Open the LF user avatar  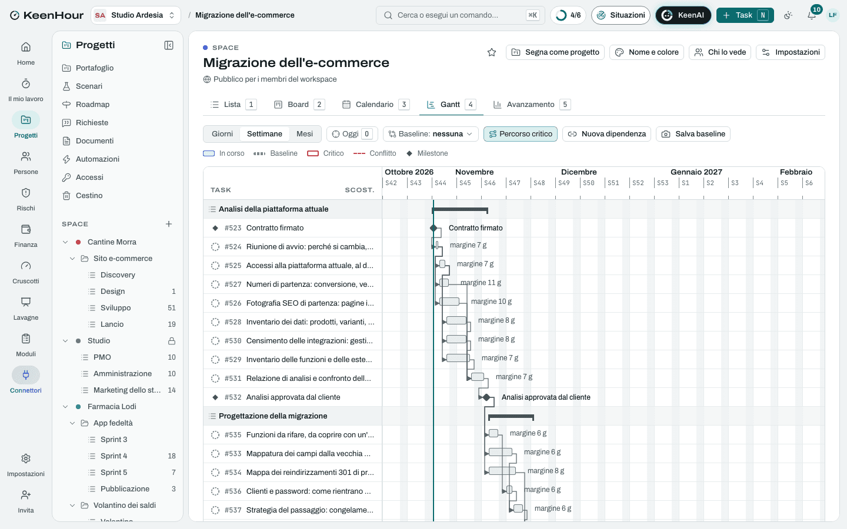click(x=833, y=15)
